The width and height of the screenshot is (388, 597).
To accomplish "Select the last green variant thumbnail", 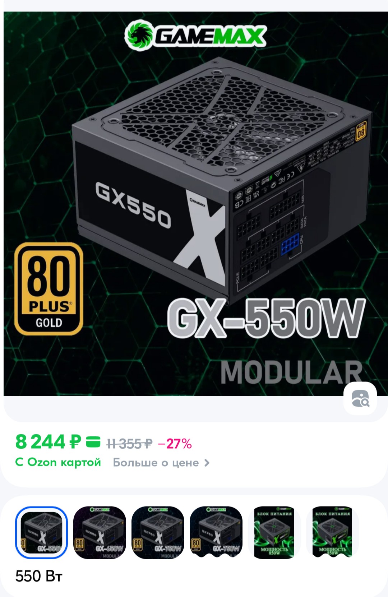I will click(x=332, y=532).
